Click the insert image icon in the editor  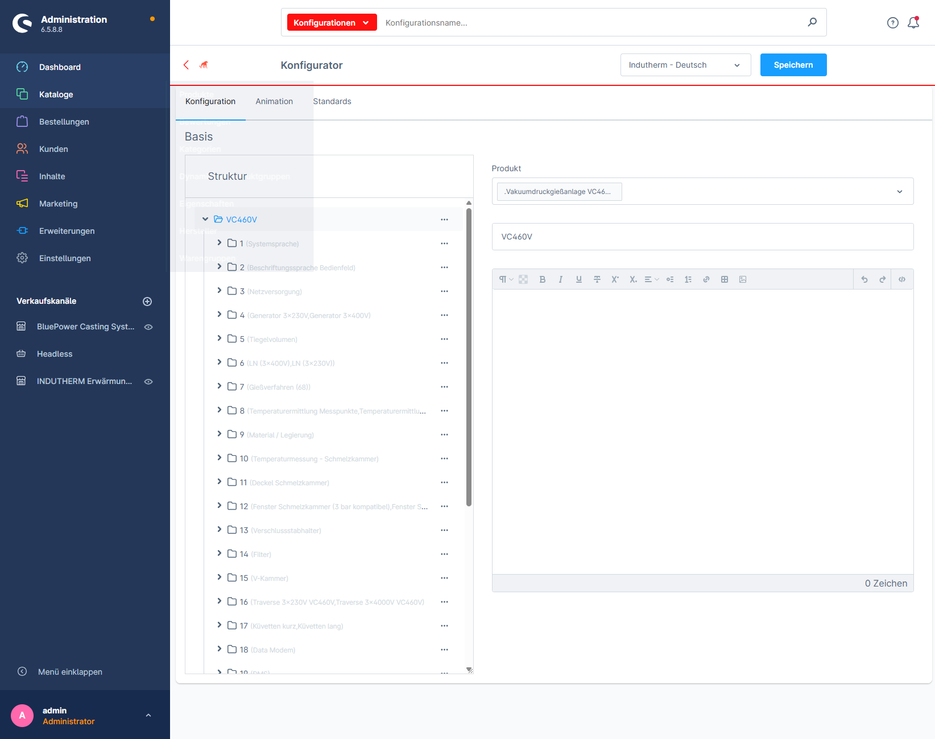(743, 279)
